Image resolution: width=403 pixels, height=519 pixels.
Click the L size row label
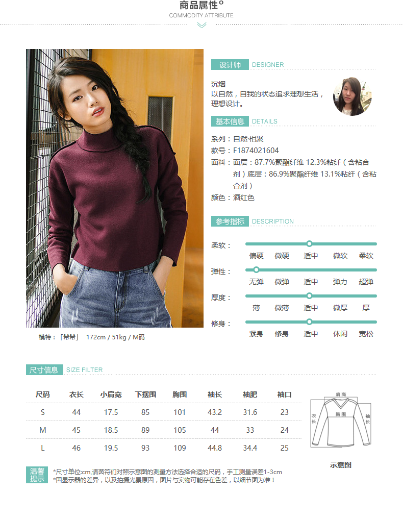pos(43,448)
